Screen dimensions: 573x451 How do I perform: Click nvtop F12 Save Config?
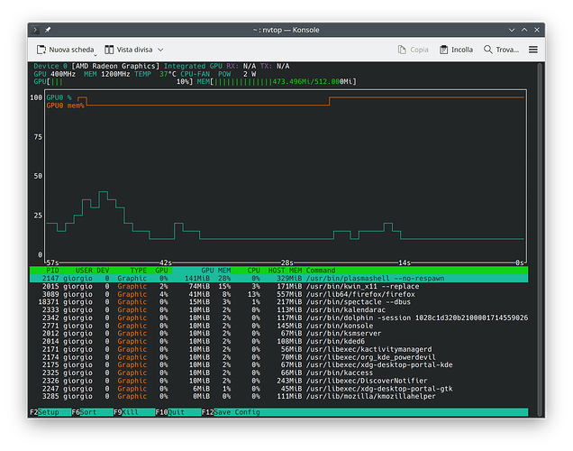coord(231,412)
